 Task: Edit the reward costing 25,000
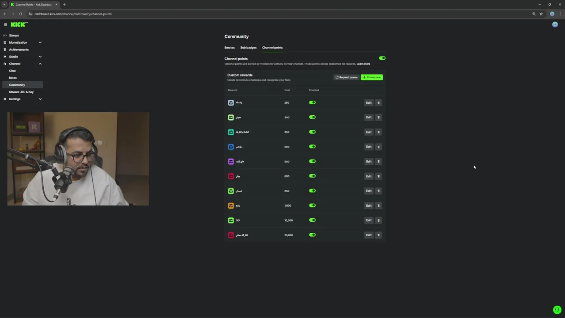pyautogui.click(x=369, y=235)
